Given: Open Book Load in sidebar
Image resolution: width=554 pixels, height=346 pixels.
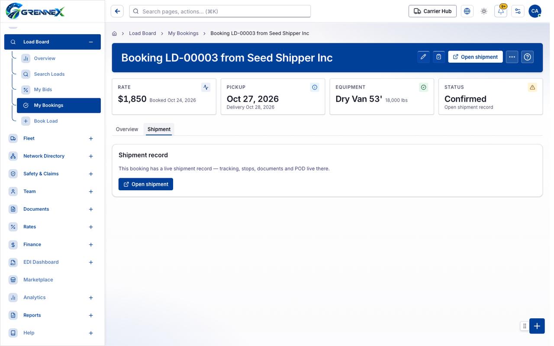Looking at the screenshot, I should (x=59, y=121).
